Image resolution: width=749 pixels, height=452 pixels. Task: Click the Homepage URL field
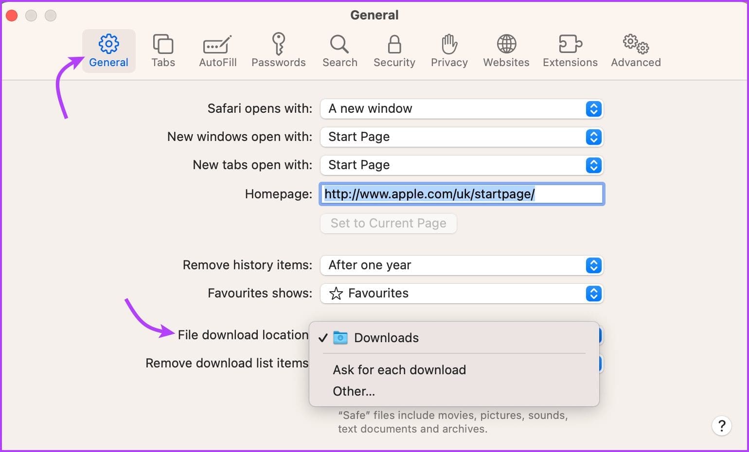click(x=462, y=194)
